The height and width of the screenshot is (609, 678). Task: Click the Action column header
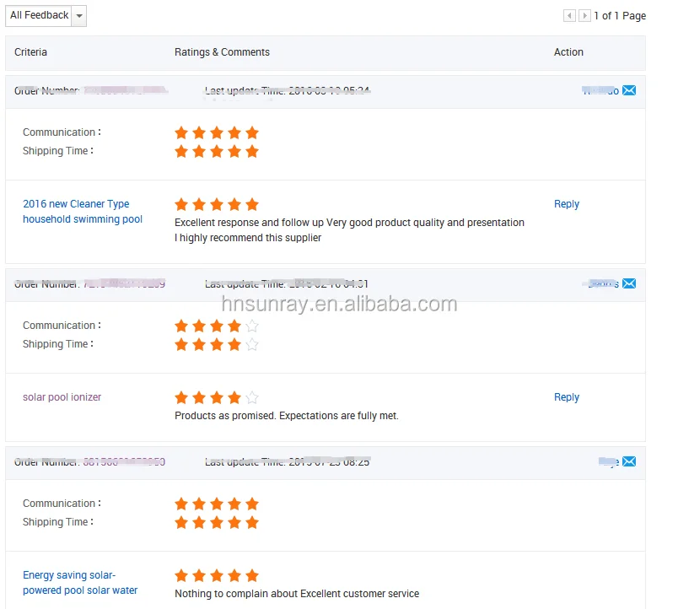[x=568, y=52]
